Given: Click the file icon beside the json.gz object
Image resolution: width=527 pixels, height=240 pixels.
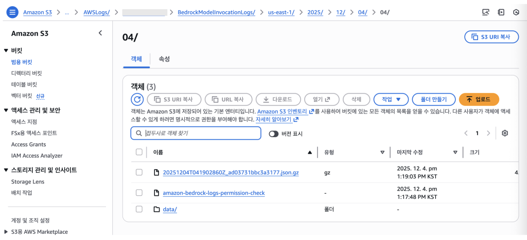Looking at the screenshot, I should click(x=156, y=173).
